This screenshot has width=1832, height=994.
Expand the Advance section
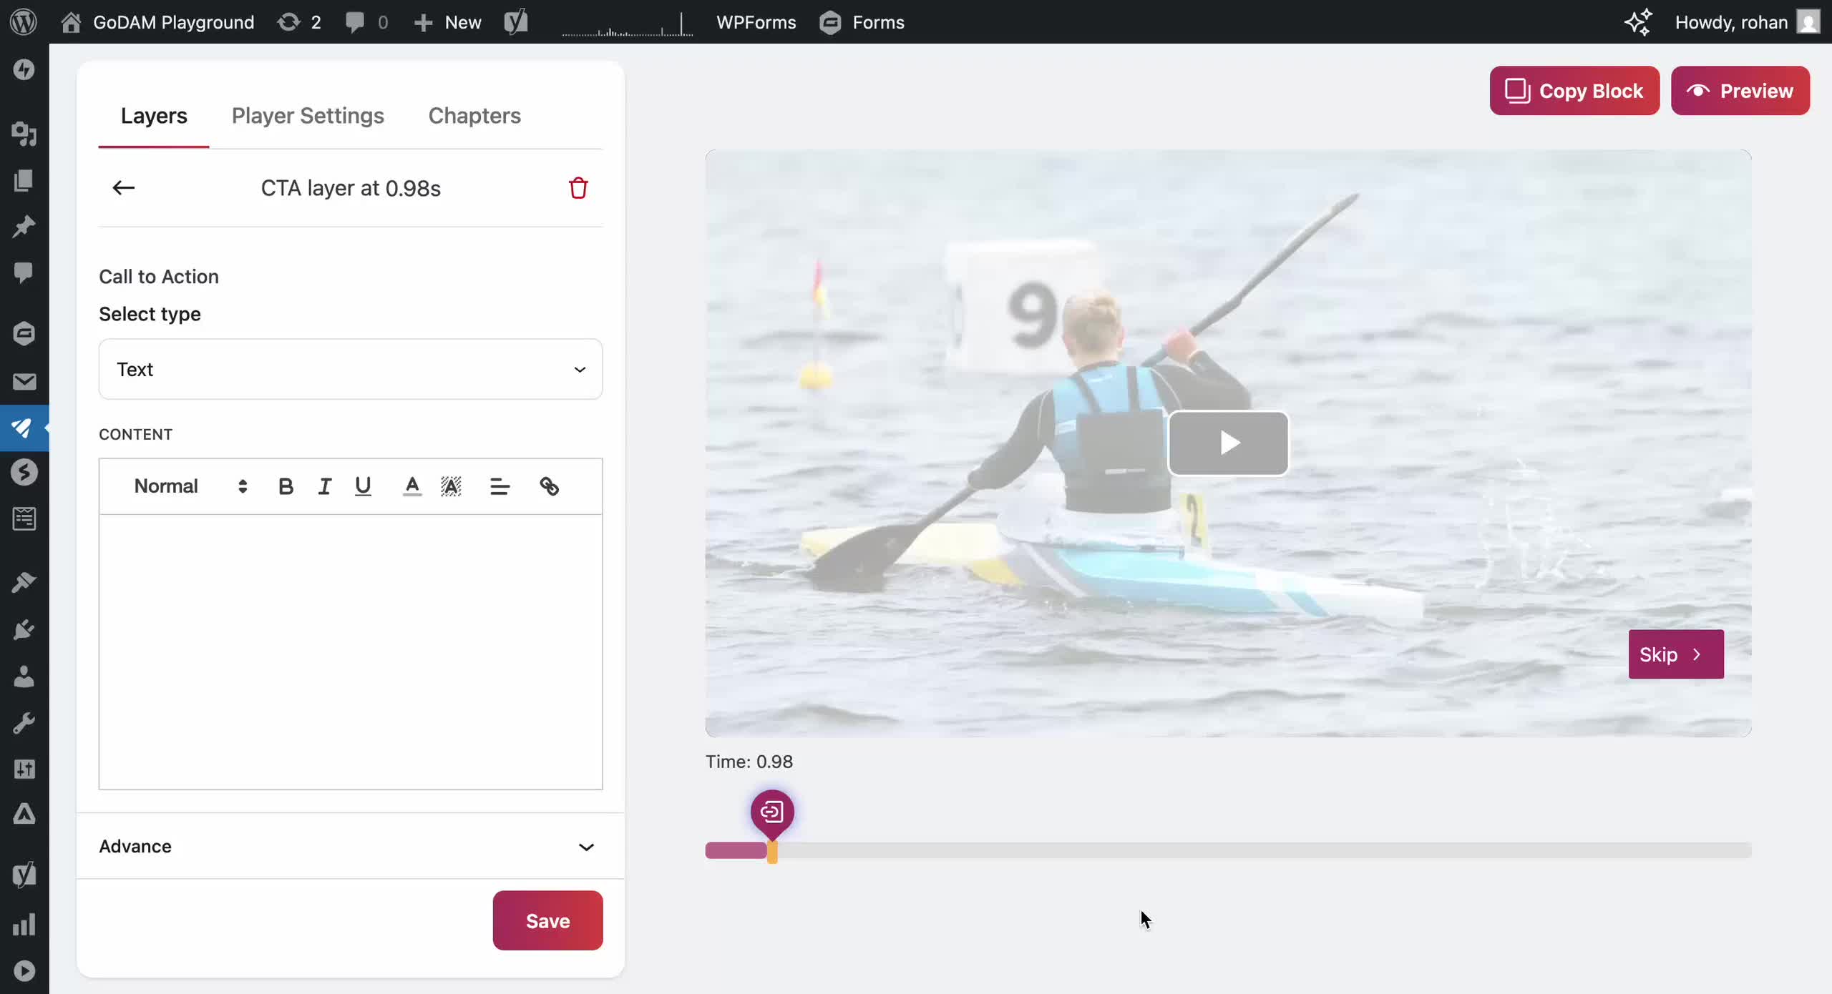click(x=350, y=847)
